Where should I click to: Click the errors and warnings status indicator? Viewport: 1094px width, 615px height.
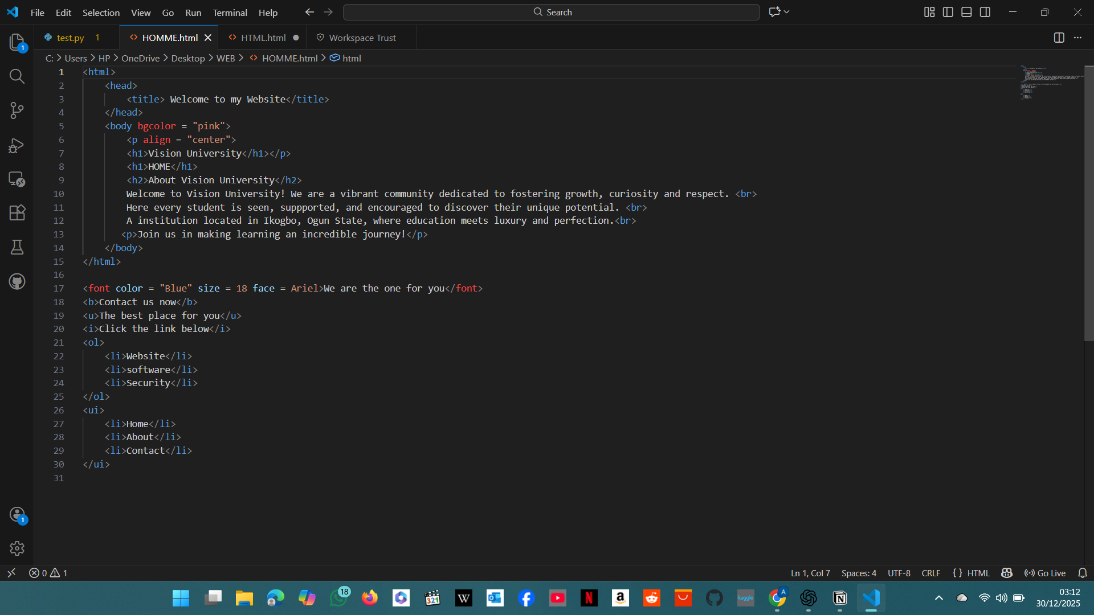pyautogui.click(x=48, y=573)
